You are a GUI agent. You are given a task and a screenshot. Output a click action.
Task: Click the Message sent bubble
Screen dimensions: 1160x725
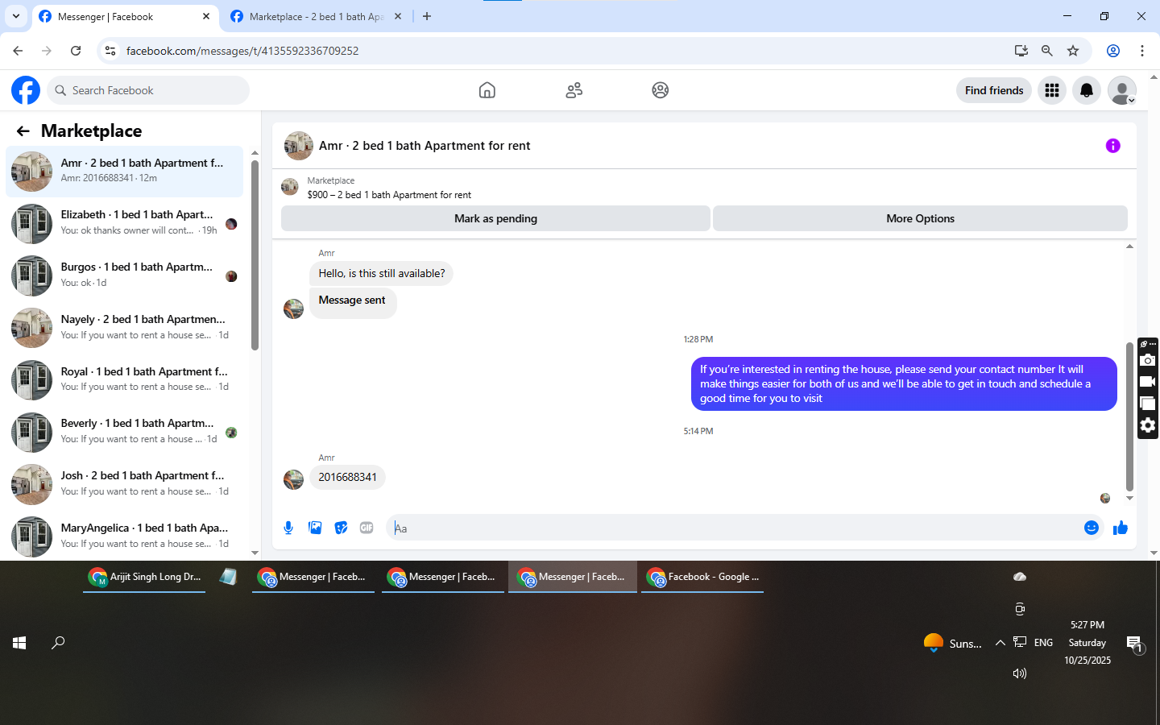click(x=352, y=301)
